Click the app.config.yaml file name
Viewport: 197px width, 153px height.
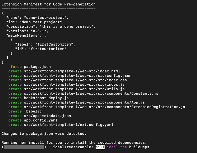tap(41, 120)
